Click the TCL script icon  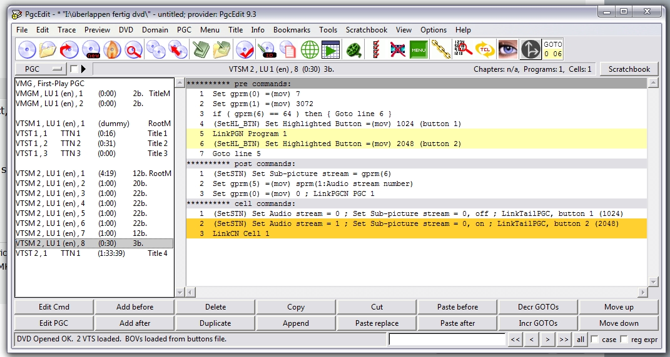click(x=484, y=49)
